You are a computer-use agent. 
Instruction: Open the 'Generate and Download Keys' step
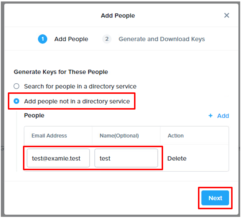tap(162, 39)
